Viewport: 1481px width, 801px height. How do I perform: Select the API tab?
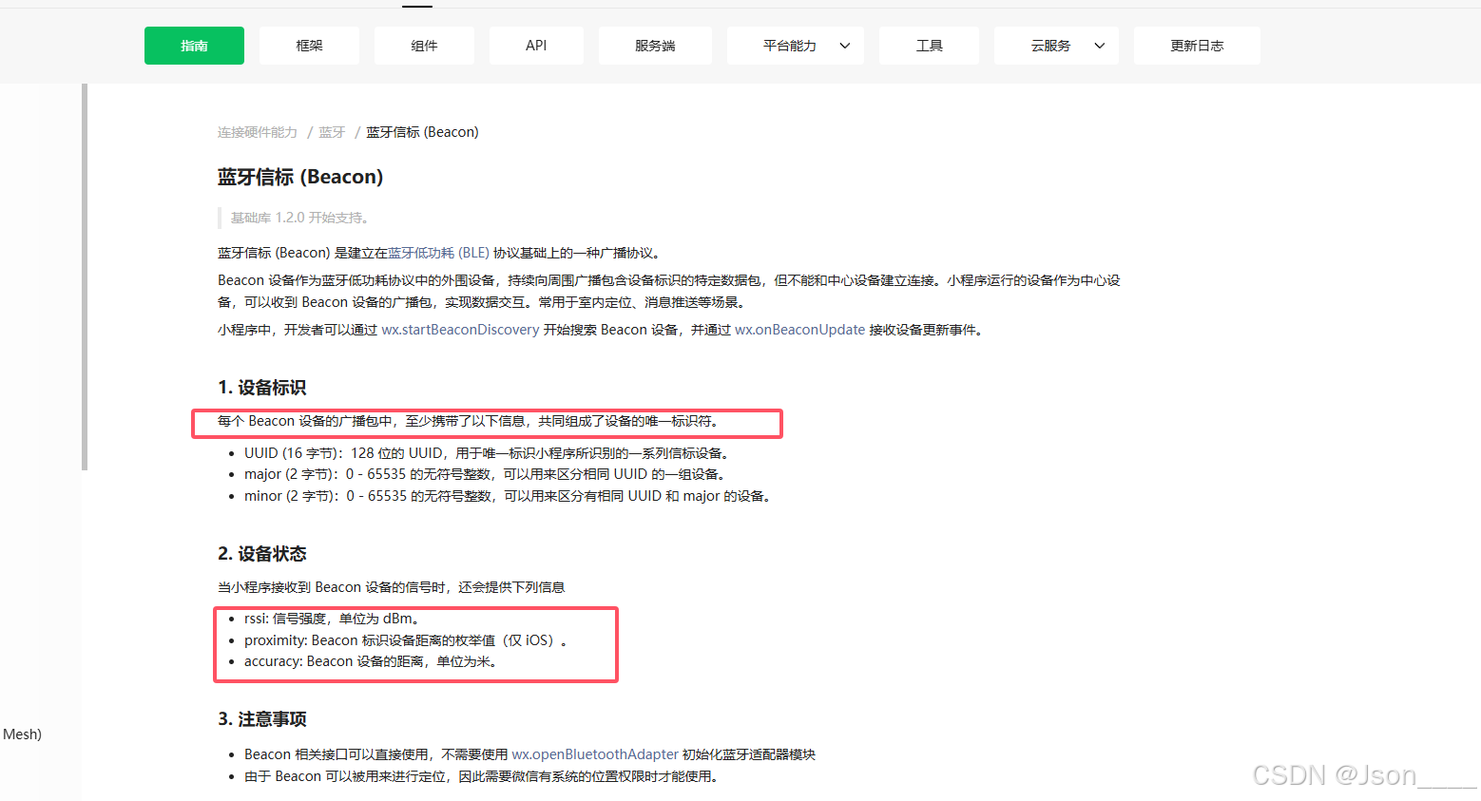[536, 46]
